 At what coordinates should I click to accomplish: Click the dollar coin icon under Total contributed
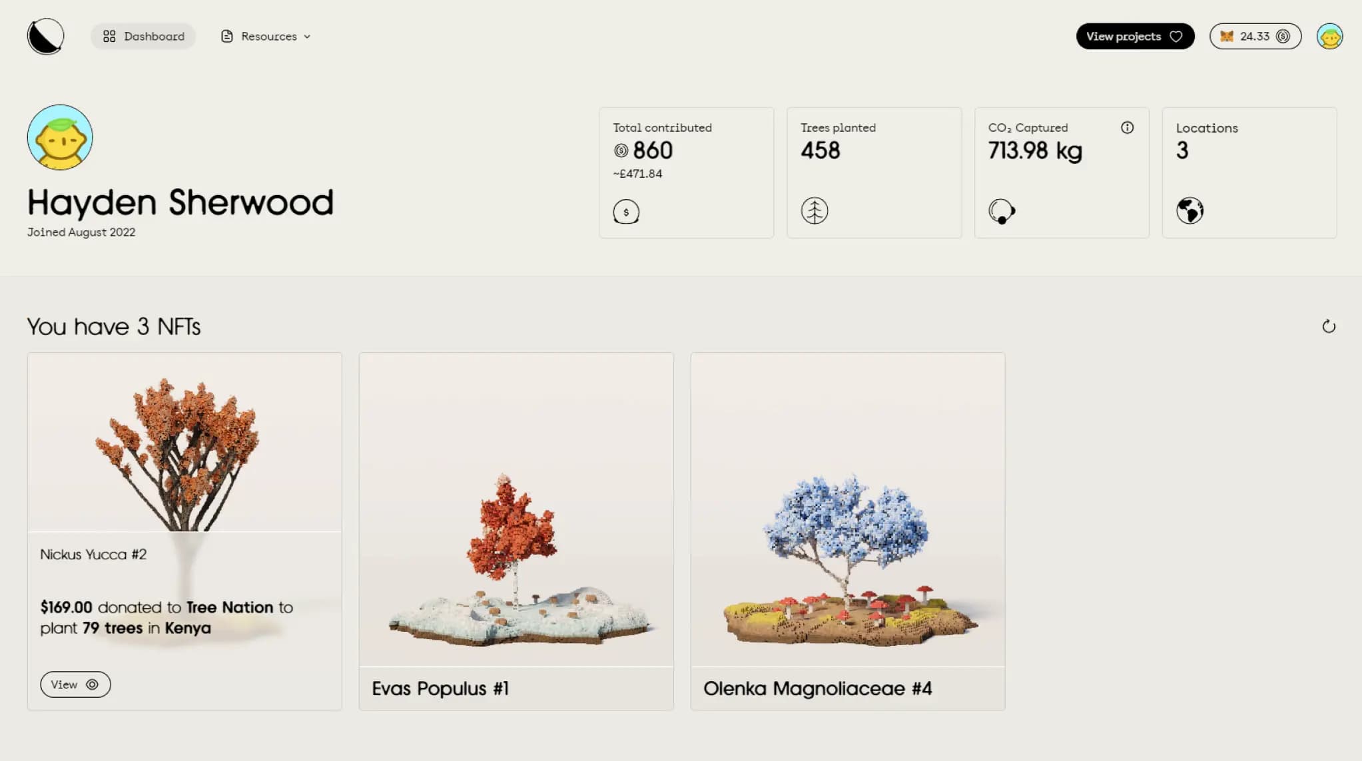point(625,212)
